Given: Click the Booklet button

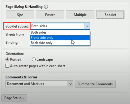Looking at the screenshot, I should pos(110,15).
